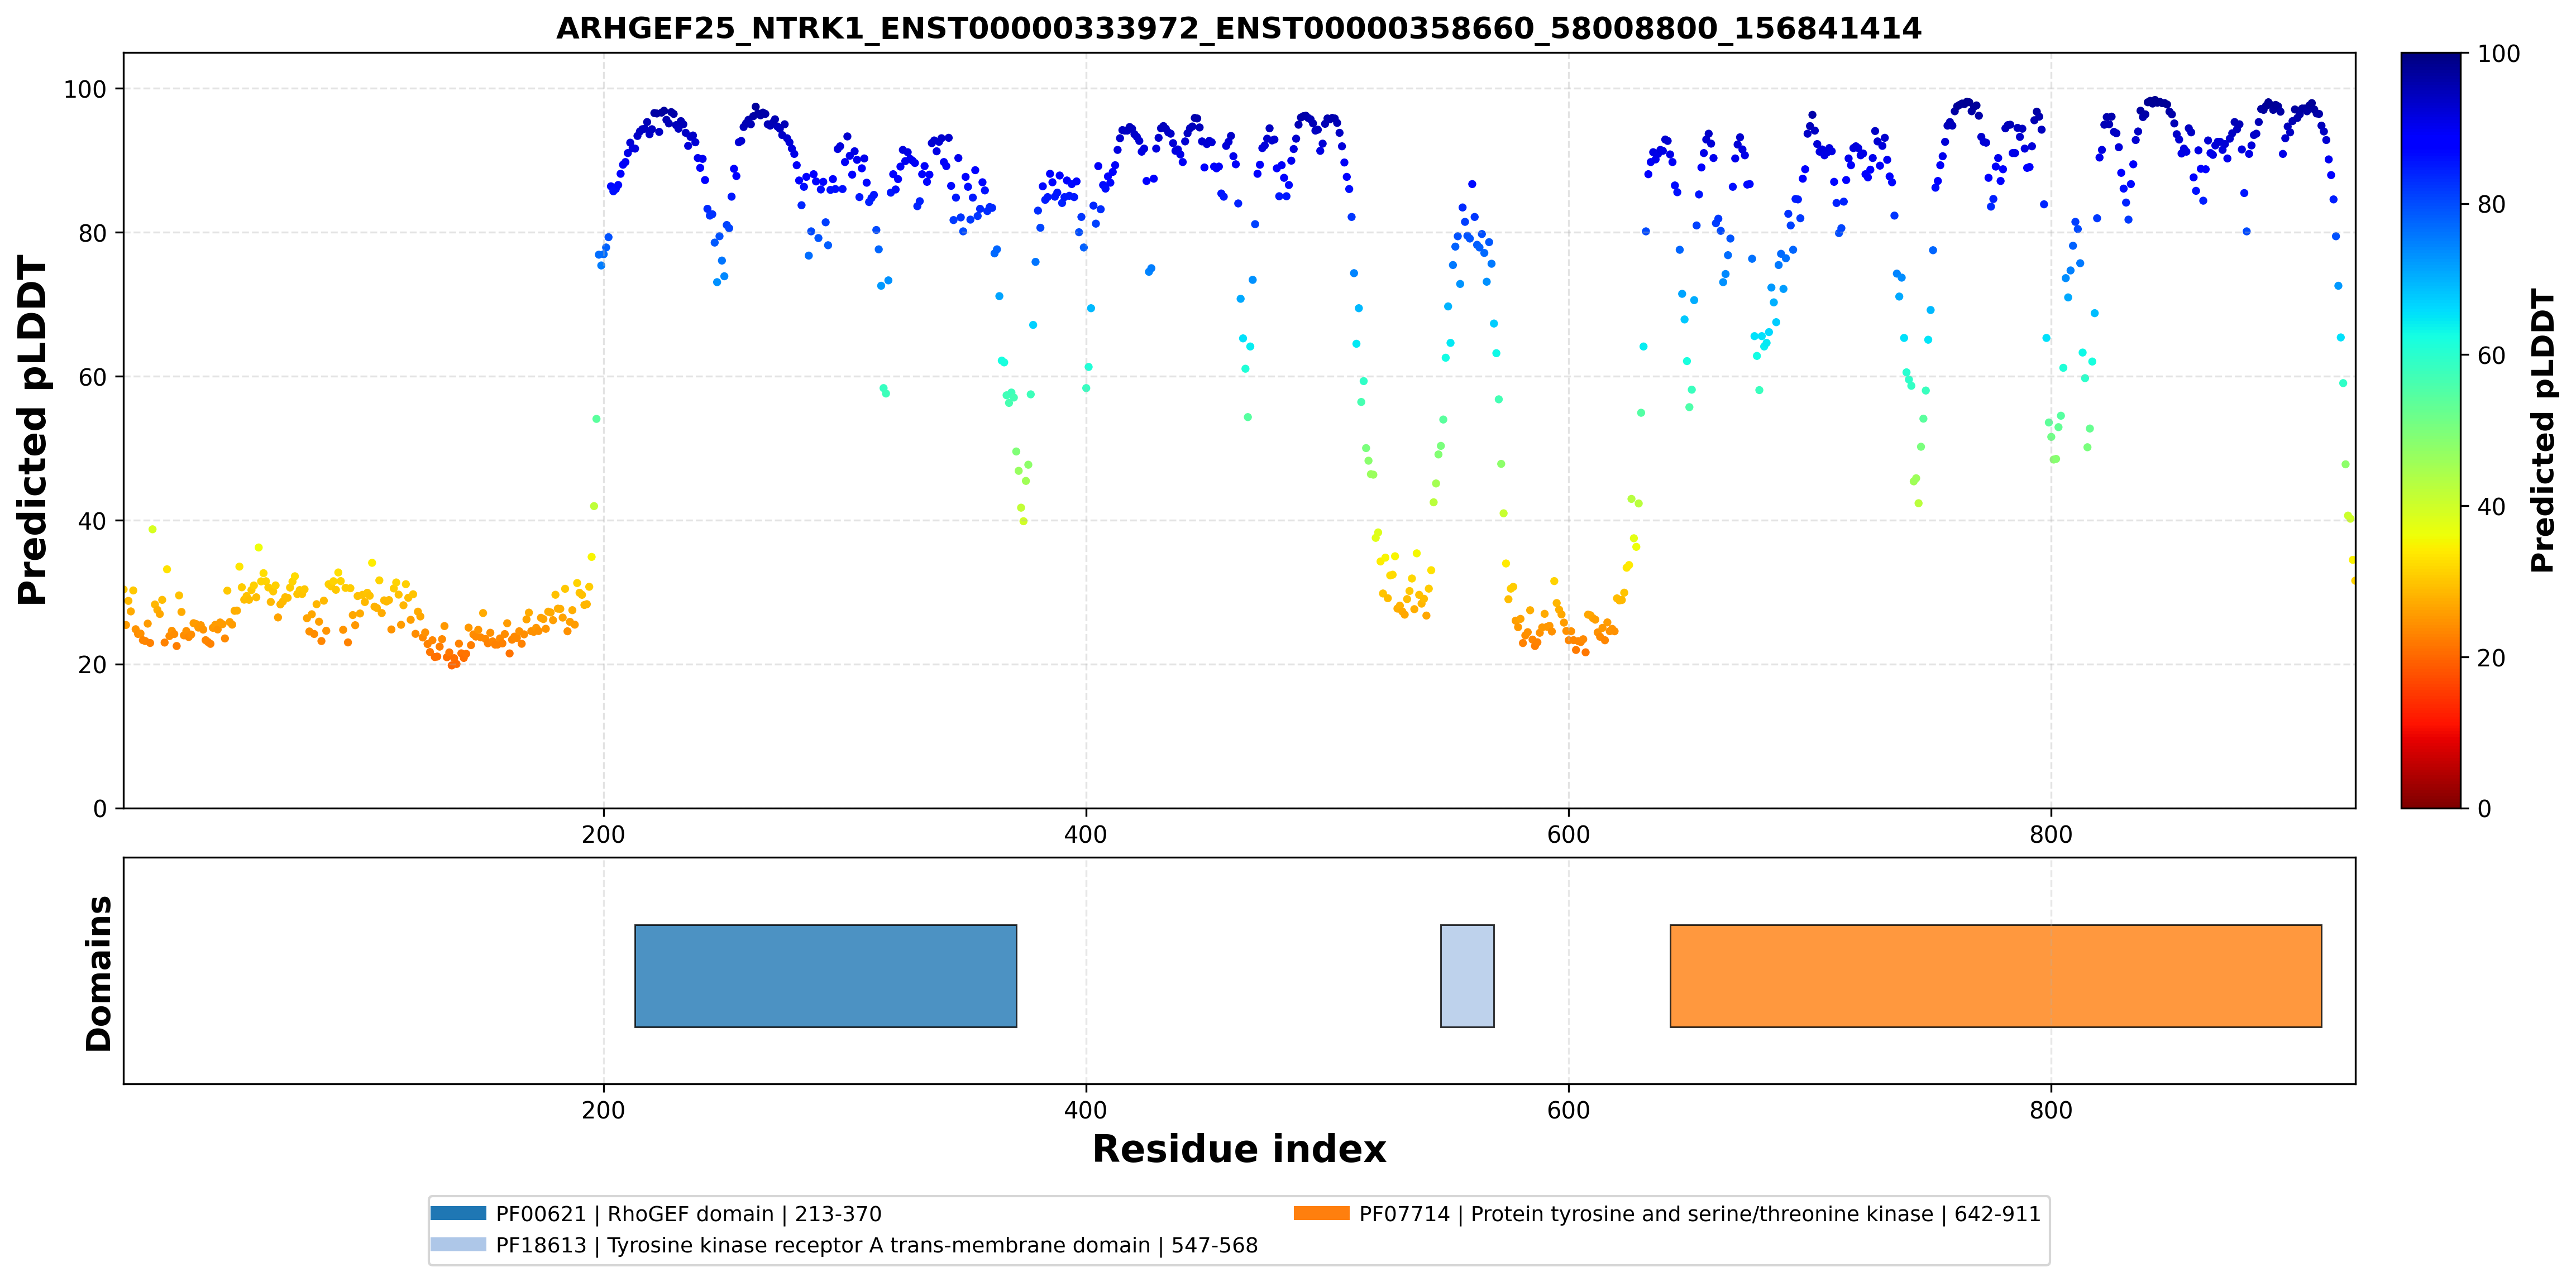Screen dimensions: 2576x1282
Task: Click the Predicted pLDDT y-axis label
Action: tap(32, 430)
